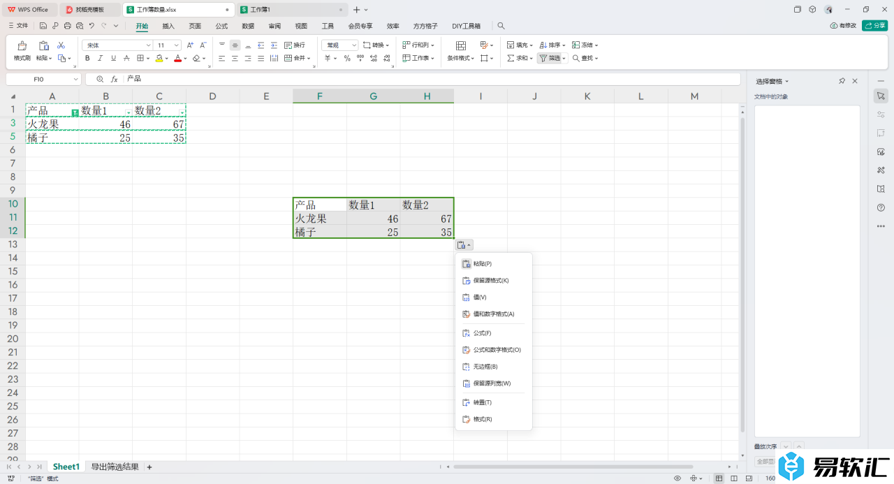
Task: Open the 文件 menu
Action: (x=18, y=26)
